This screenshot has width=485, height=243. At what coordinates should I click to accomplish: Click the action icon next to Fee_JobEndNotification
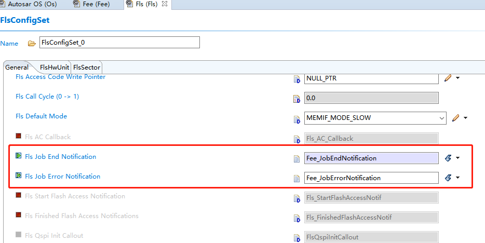click(x=448, y=158)
